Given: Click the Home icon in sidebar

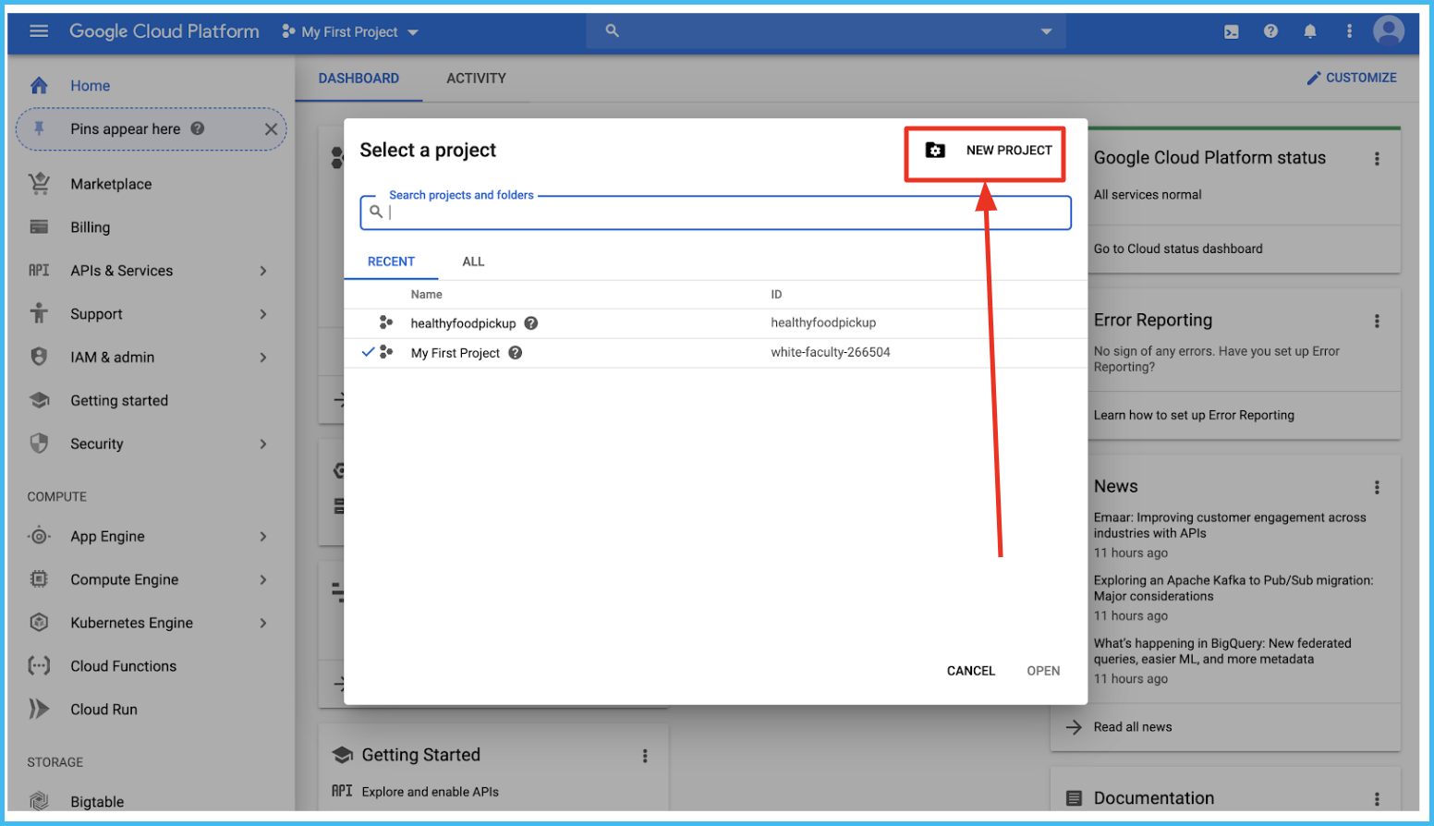Looking at the screenshot, I should coord(39,86).
